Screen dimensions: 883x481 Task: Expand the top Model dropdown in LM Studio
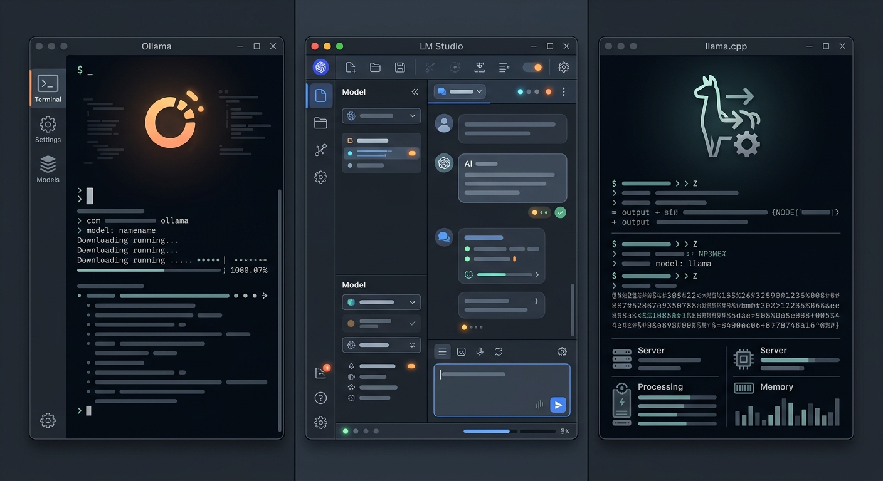[381, 116]
